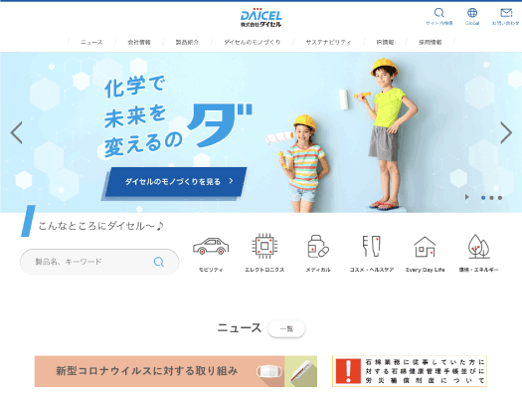
Task: Click the 一覧 button beside ニュース
Action: [286, 329]
